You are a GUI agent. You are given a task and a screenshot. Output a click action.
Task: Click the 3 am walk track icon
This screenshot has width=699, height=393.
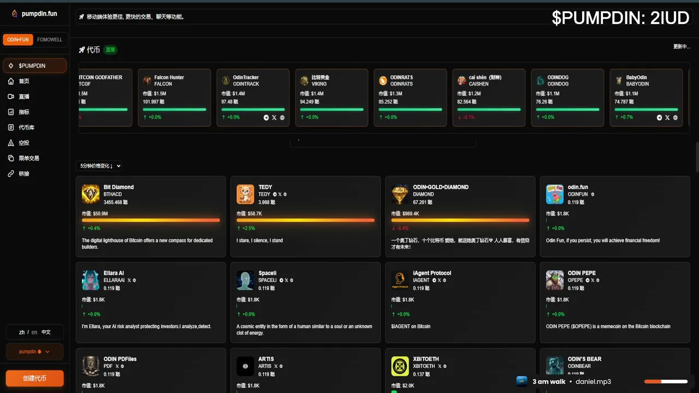pos(522,382)
